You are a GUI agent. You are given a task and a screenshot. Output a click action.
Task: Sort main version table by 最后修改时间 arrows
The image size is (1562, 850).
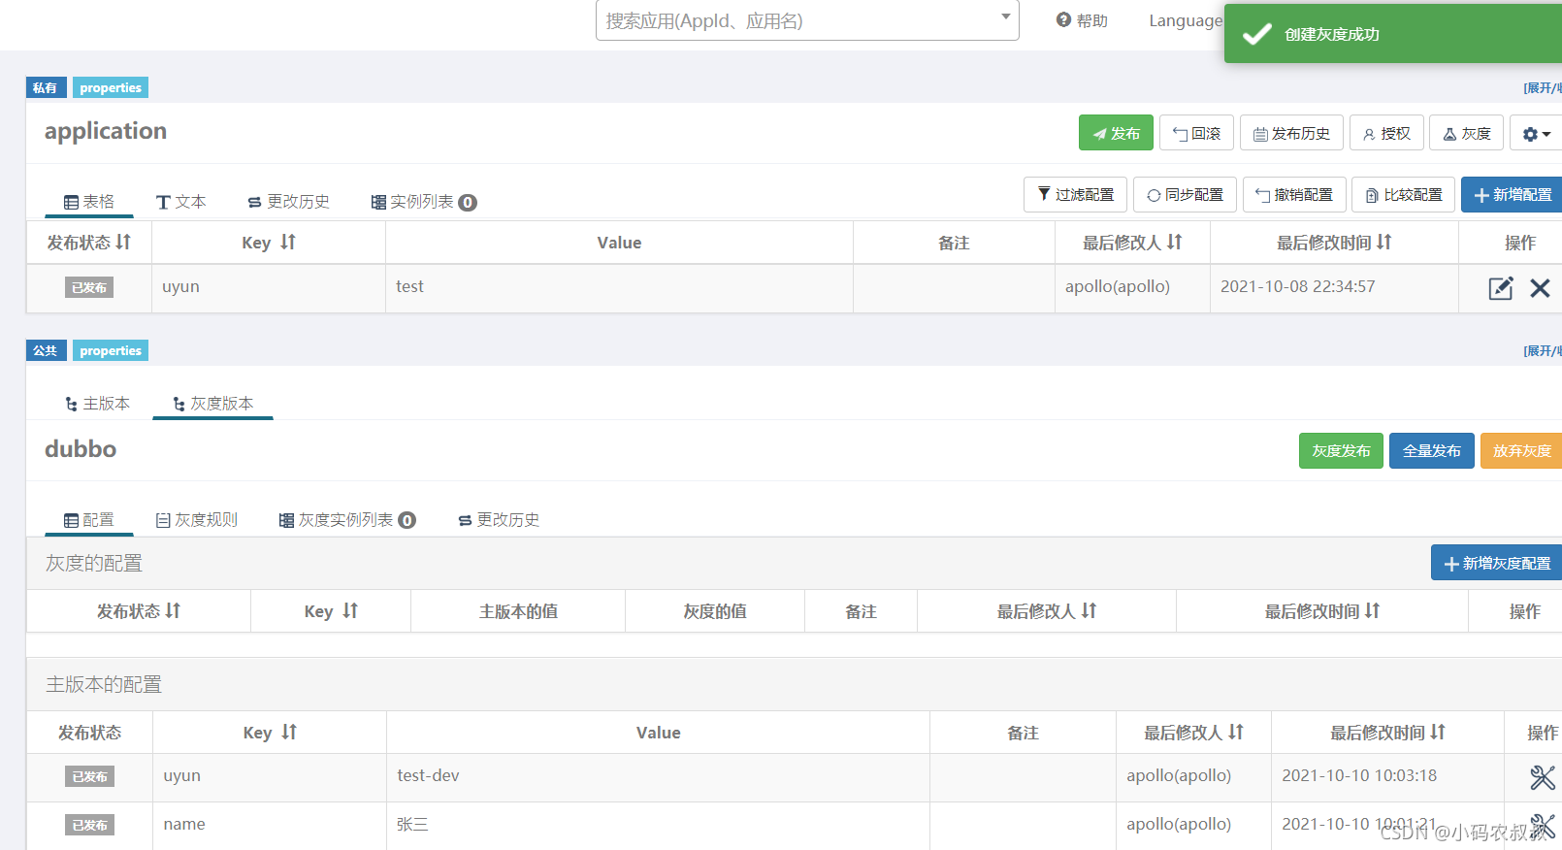1438,732
